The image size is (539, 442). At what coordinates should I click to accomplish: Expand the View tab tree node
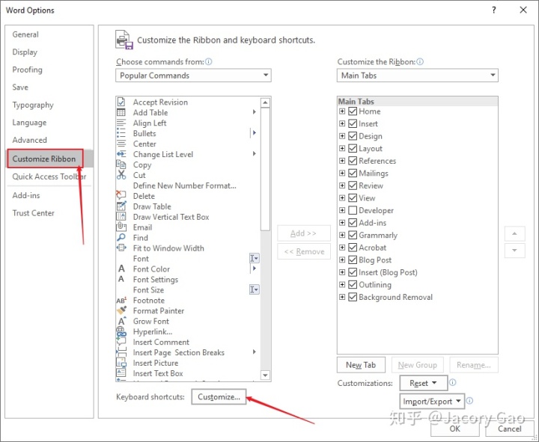[342, 198]
